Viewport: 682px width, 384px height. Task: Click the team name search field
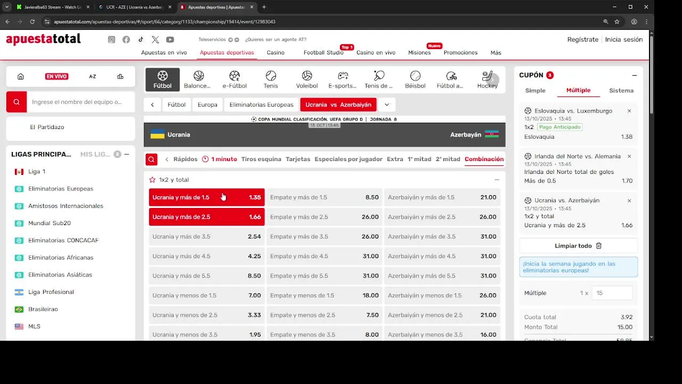81,102
